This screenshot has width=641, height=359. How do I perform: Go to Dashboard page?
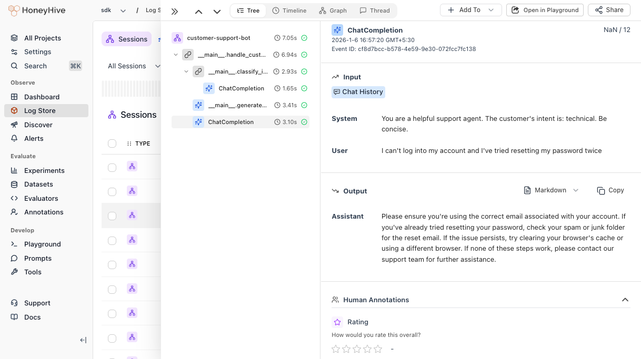42,97
